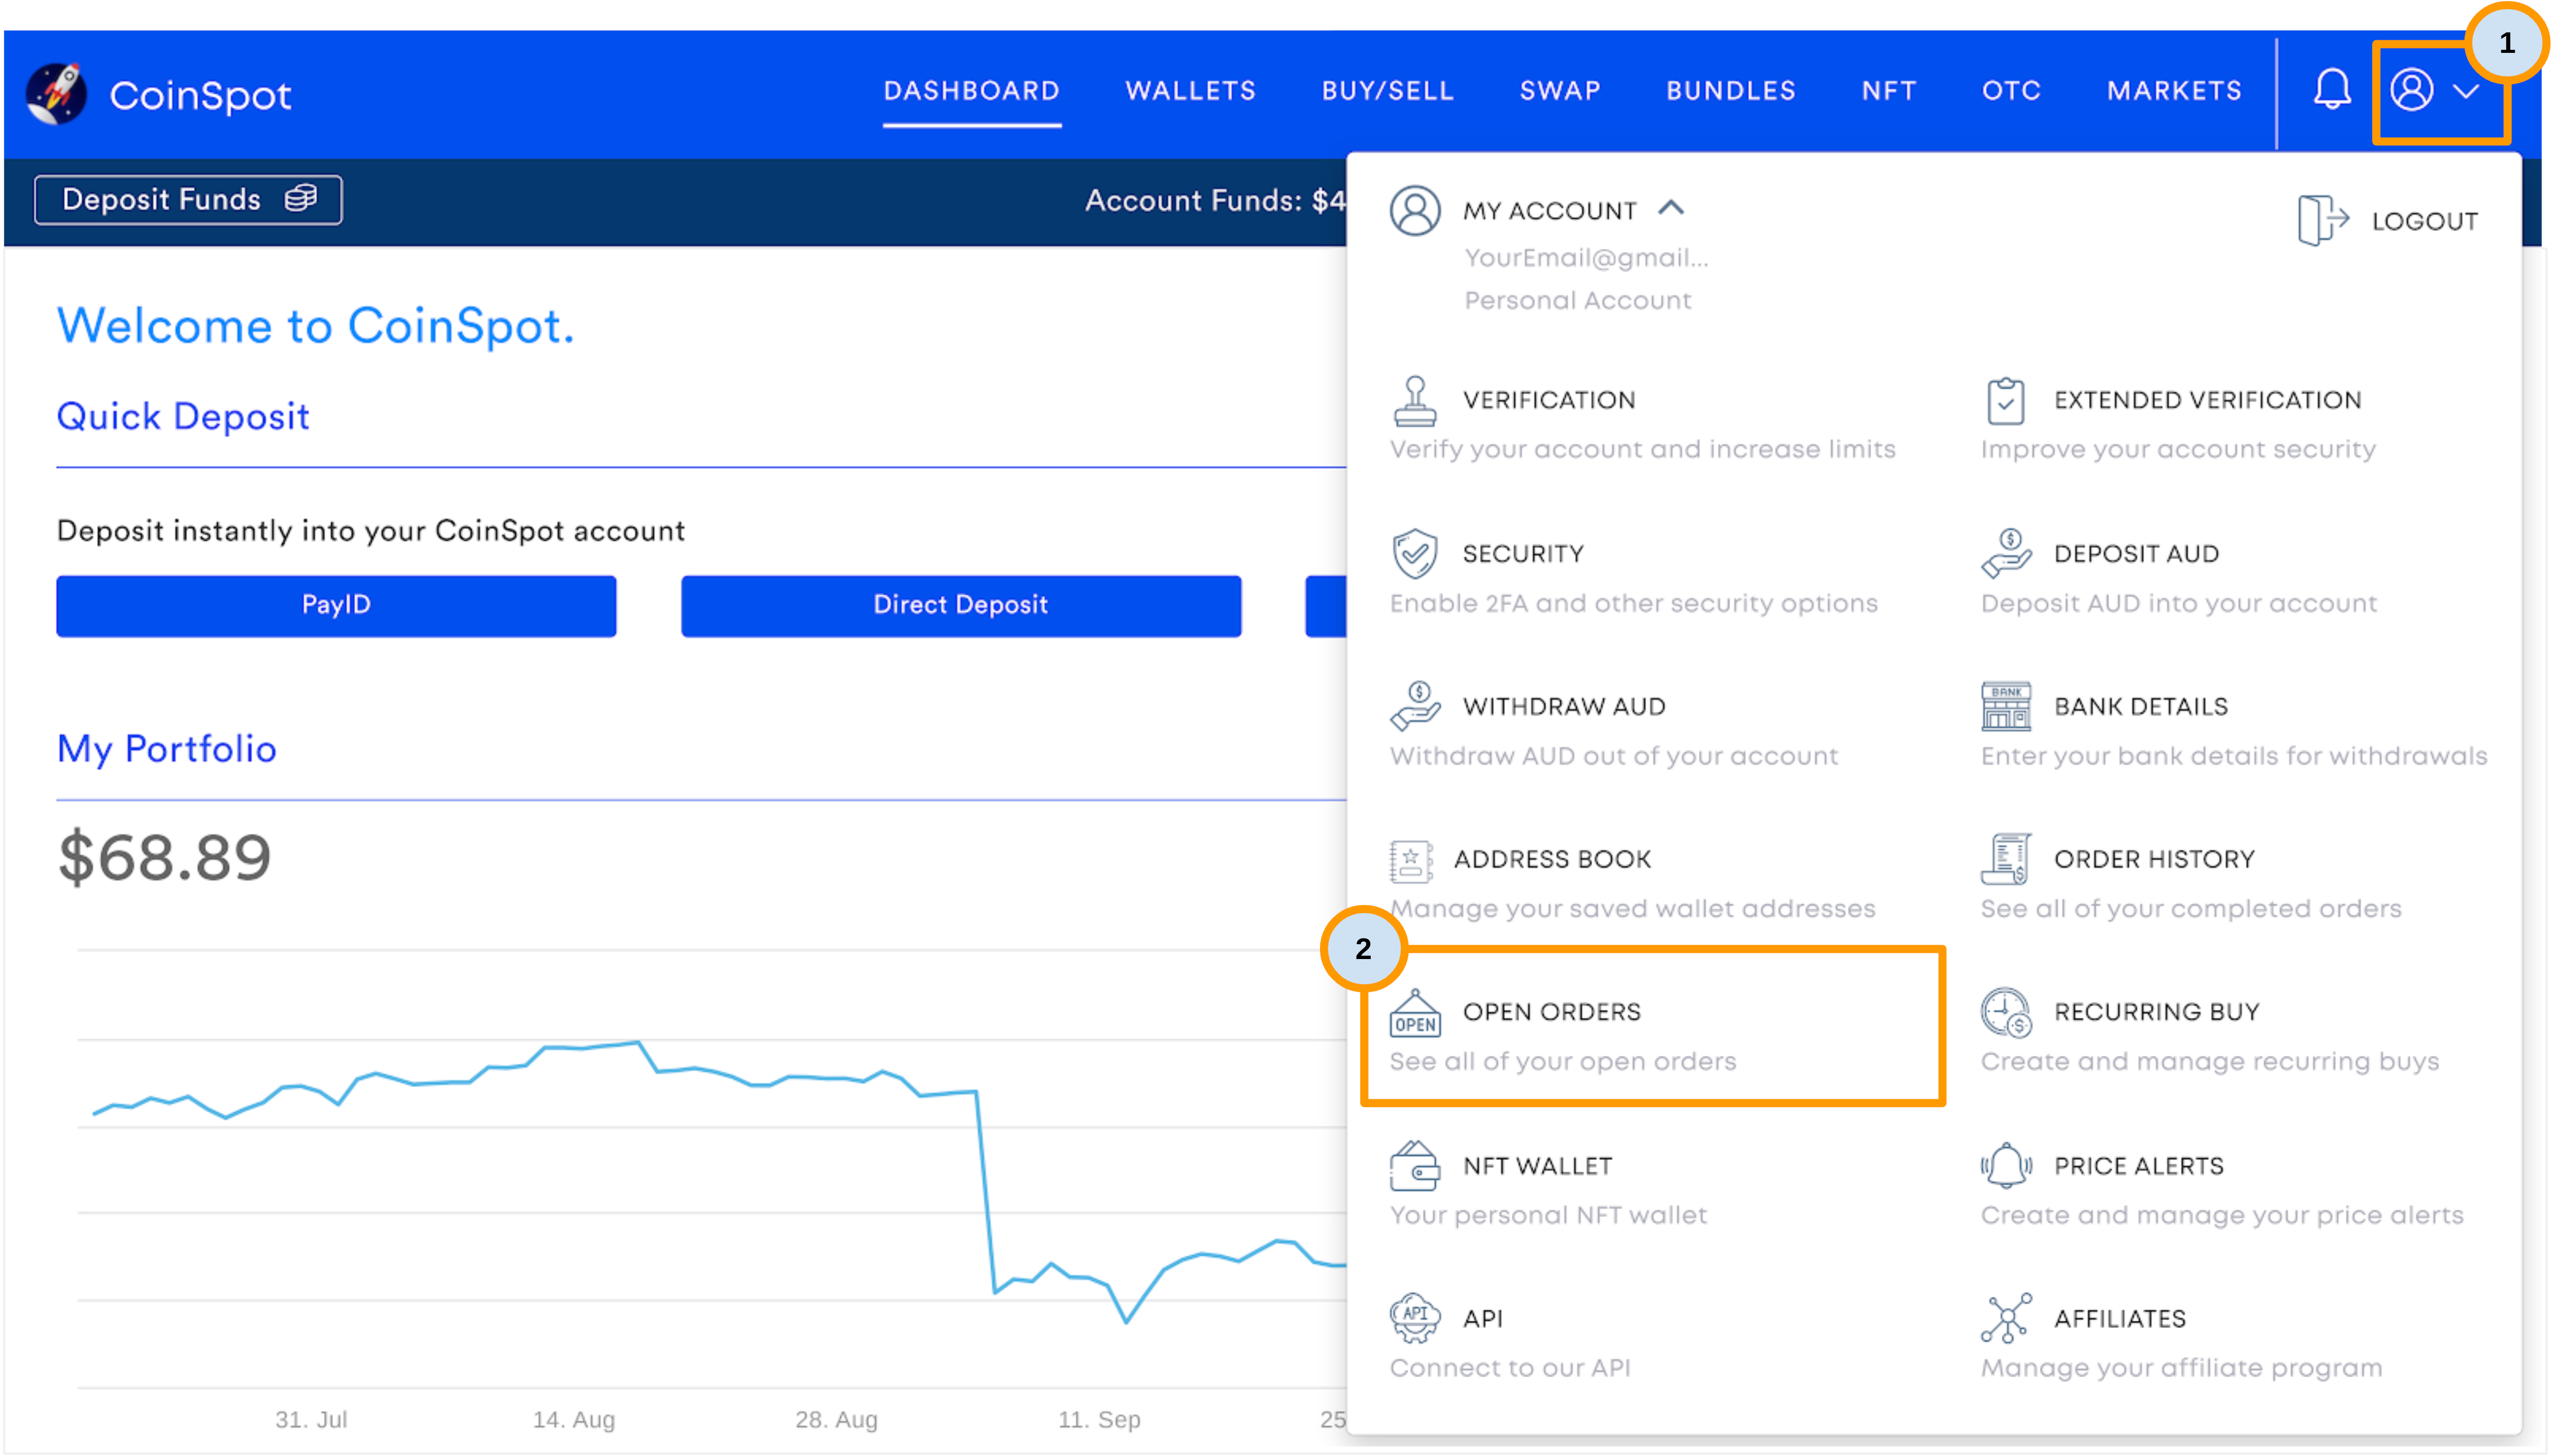Click the Account Funds balance text
The width and height of the screenshot is (2555, 1456).
pyautogui.click(x=1214, y=200)
